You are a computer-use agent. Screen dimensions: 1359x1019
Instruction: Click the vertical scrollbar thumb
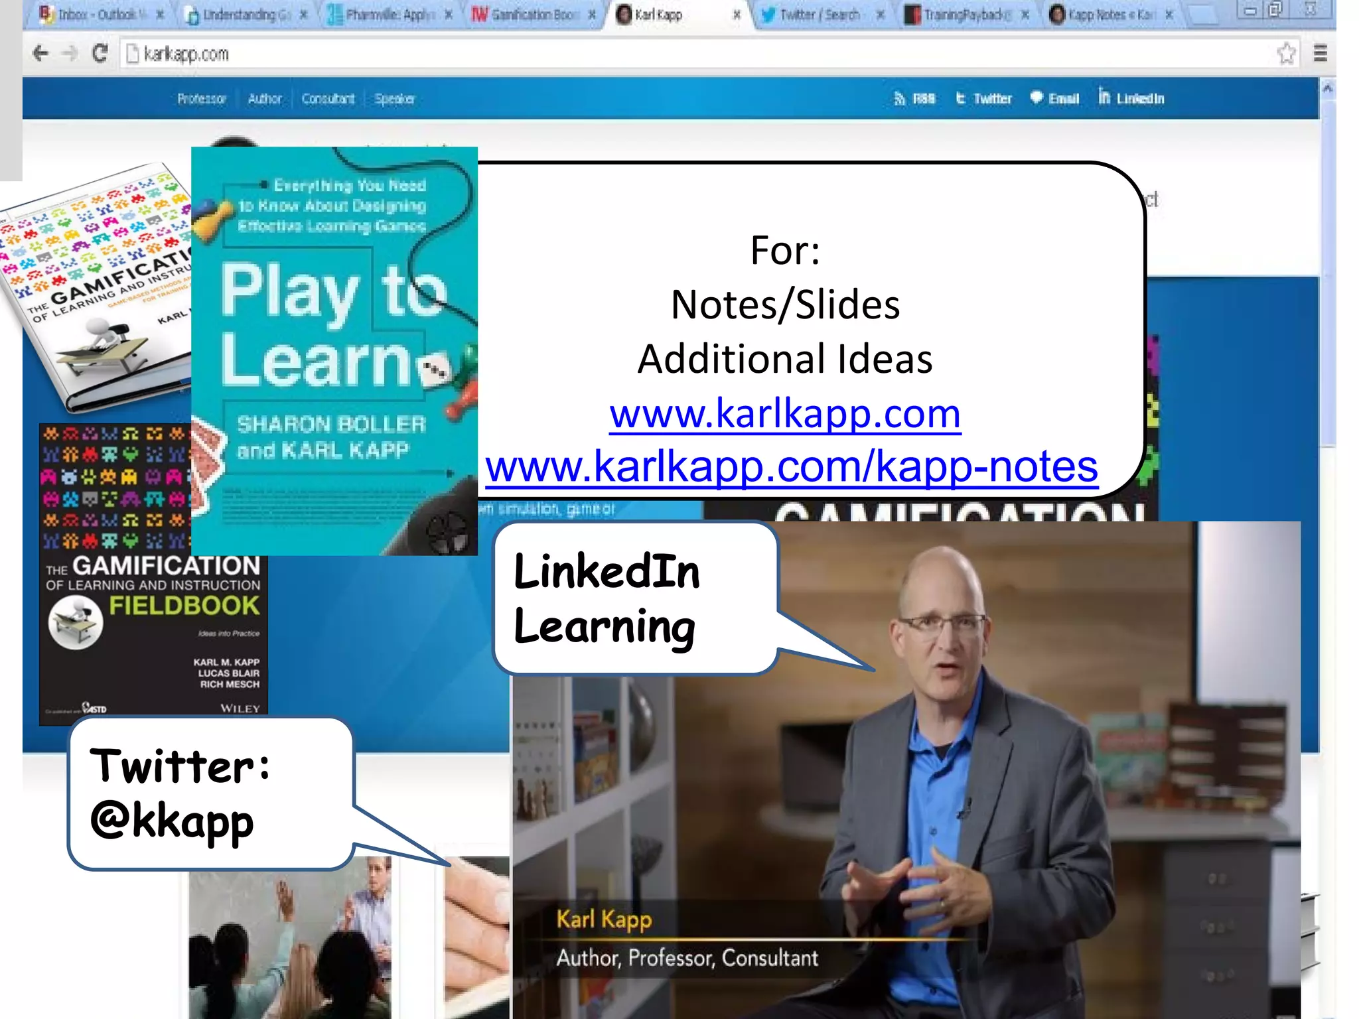click(x=1328, y=272)
